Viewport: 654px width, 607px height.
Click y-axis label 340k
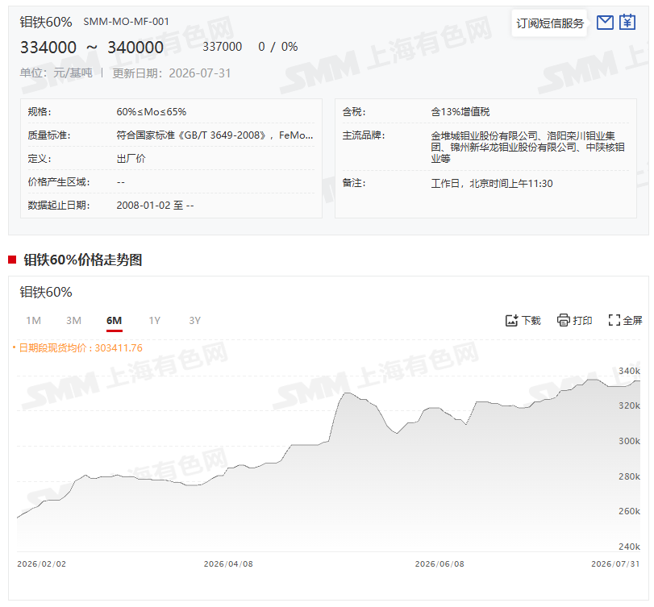[x=629, y=371]
